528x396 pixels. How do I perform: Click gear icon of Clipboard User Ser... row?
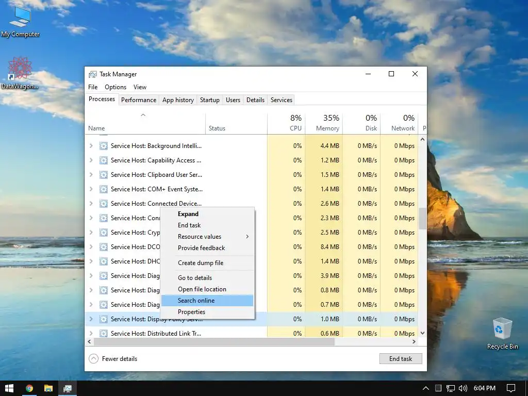(103, 175)
